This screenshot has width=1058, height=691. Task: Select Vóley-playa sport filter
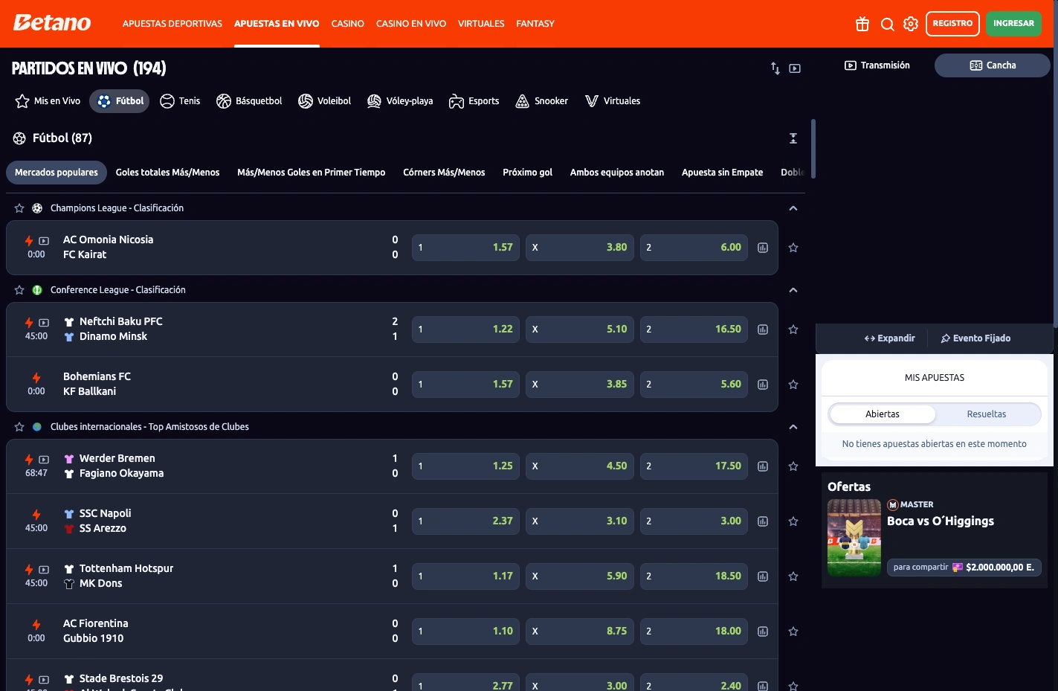pos(400,101)
